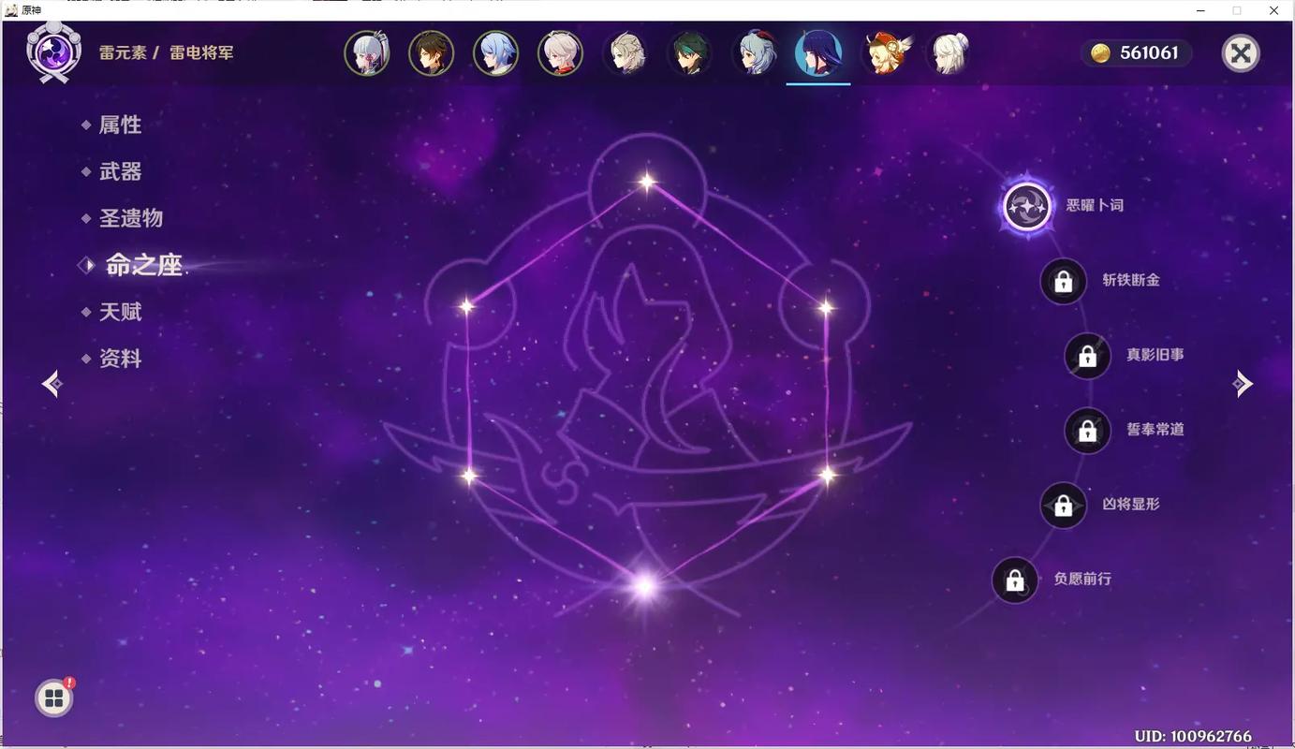Image resolution: width=1295 pixels, height=749 pixels.
Task: Choose Kamisato Ayato's blue-haired portrait
Action: [495, 53]
